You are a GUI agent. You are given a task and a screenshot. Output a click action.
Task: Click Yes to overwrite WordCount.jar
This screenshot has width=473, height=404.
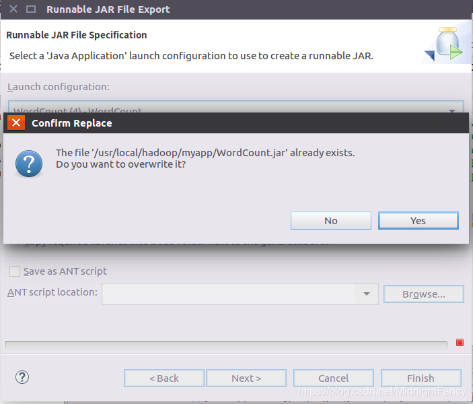tap(418, 221)
